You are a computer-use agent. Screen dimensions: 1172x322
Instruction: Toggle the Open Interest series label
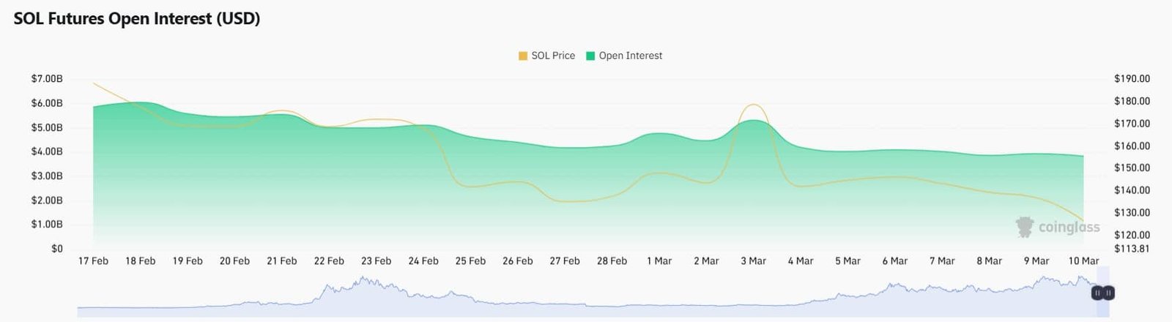click(x=630, y=56)
